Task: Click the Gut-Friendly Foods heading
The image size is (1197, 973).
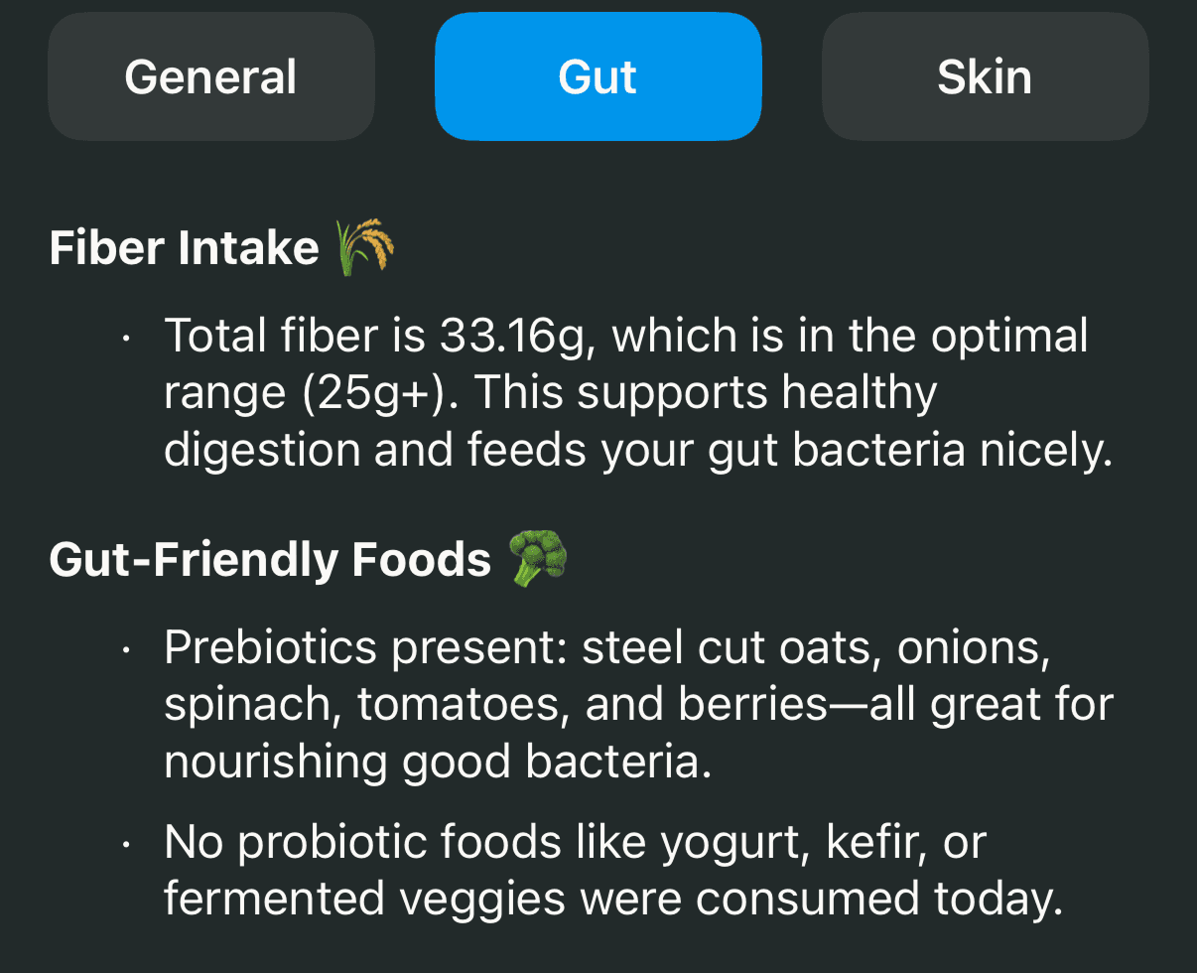Action: click(270, 560)
